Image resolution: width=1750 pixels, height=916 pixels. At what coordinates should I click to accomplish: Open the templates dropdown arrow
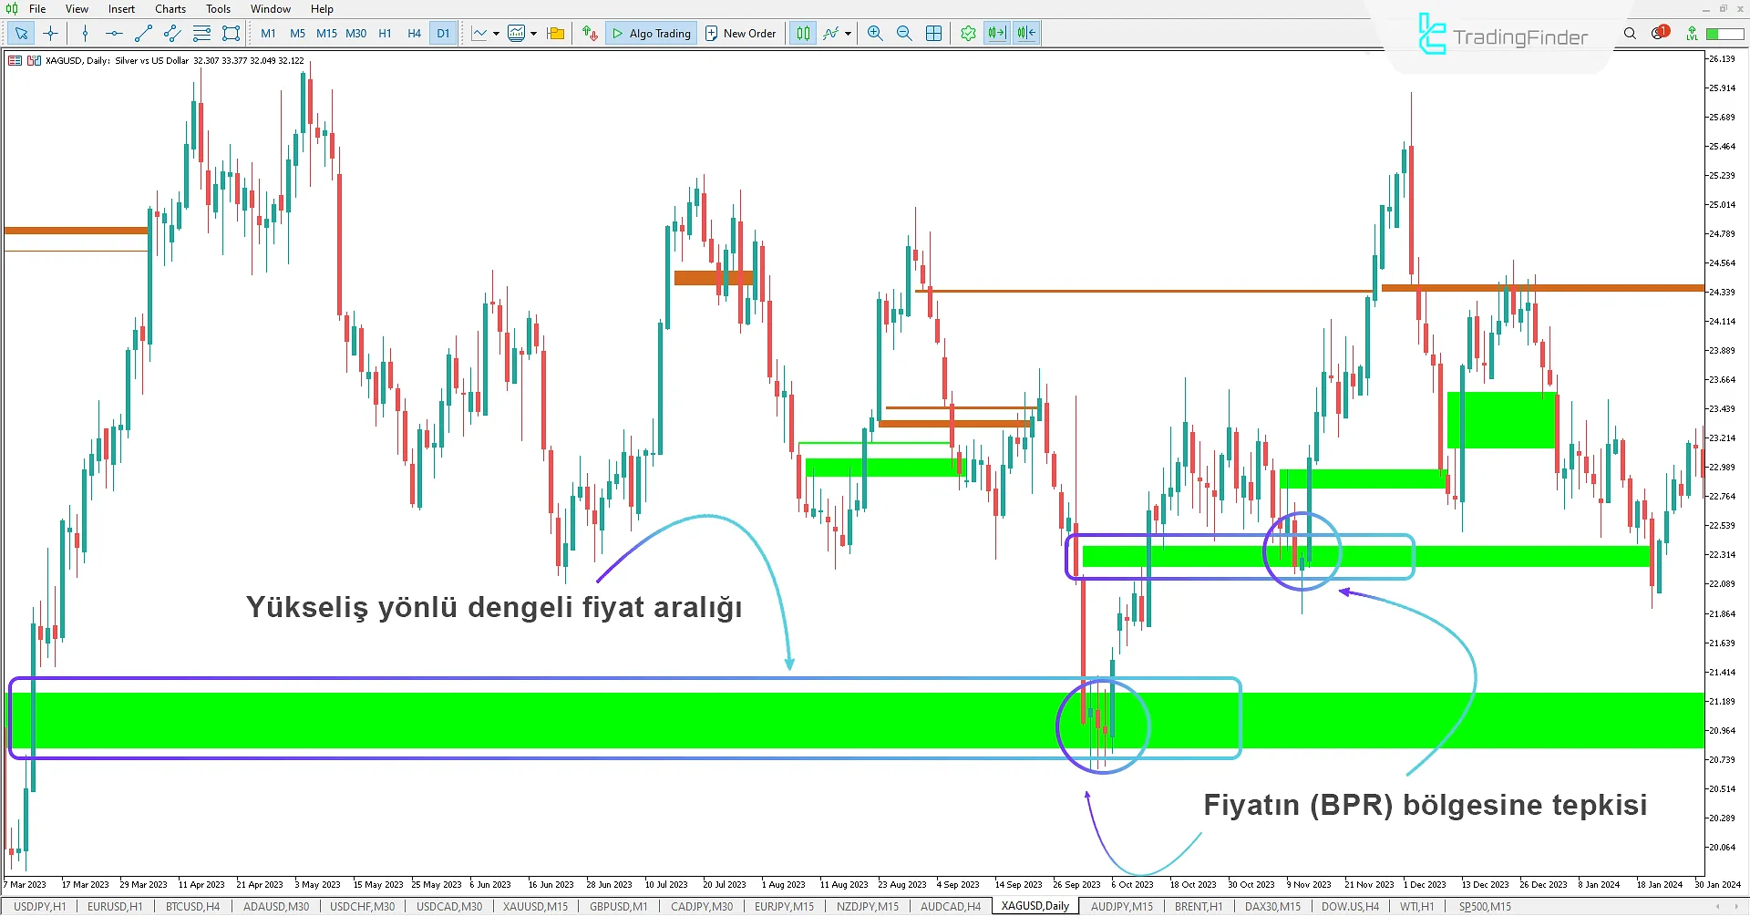pyautogui.click(x=534, y=34)
